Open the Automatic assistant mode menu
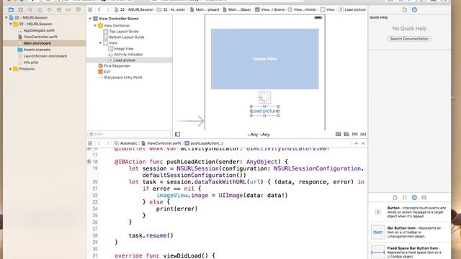 coord(126,143)
